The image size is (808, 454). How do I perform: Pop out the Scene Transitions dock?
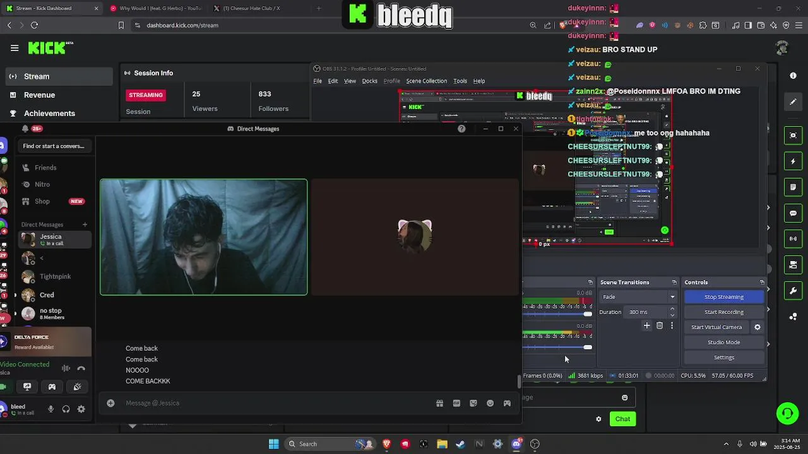(674, 282)
